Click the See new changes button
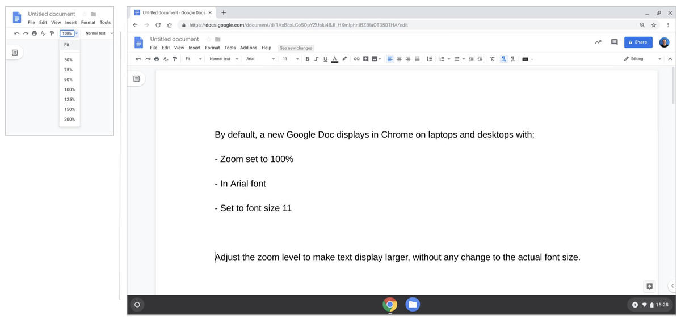 pos(296,48)
